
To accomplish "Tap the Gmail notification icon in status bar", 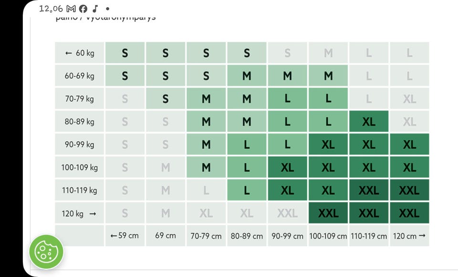I will coord(71,9).
